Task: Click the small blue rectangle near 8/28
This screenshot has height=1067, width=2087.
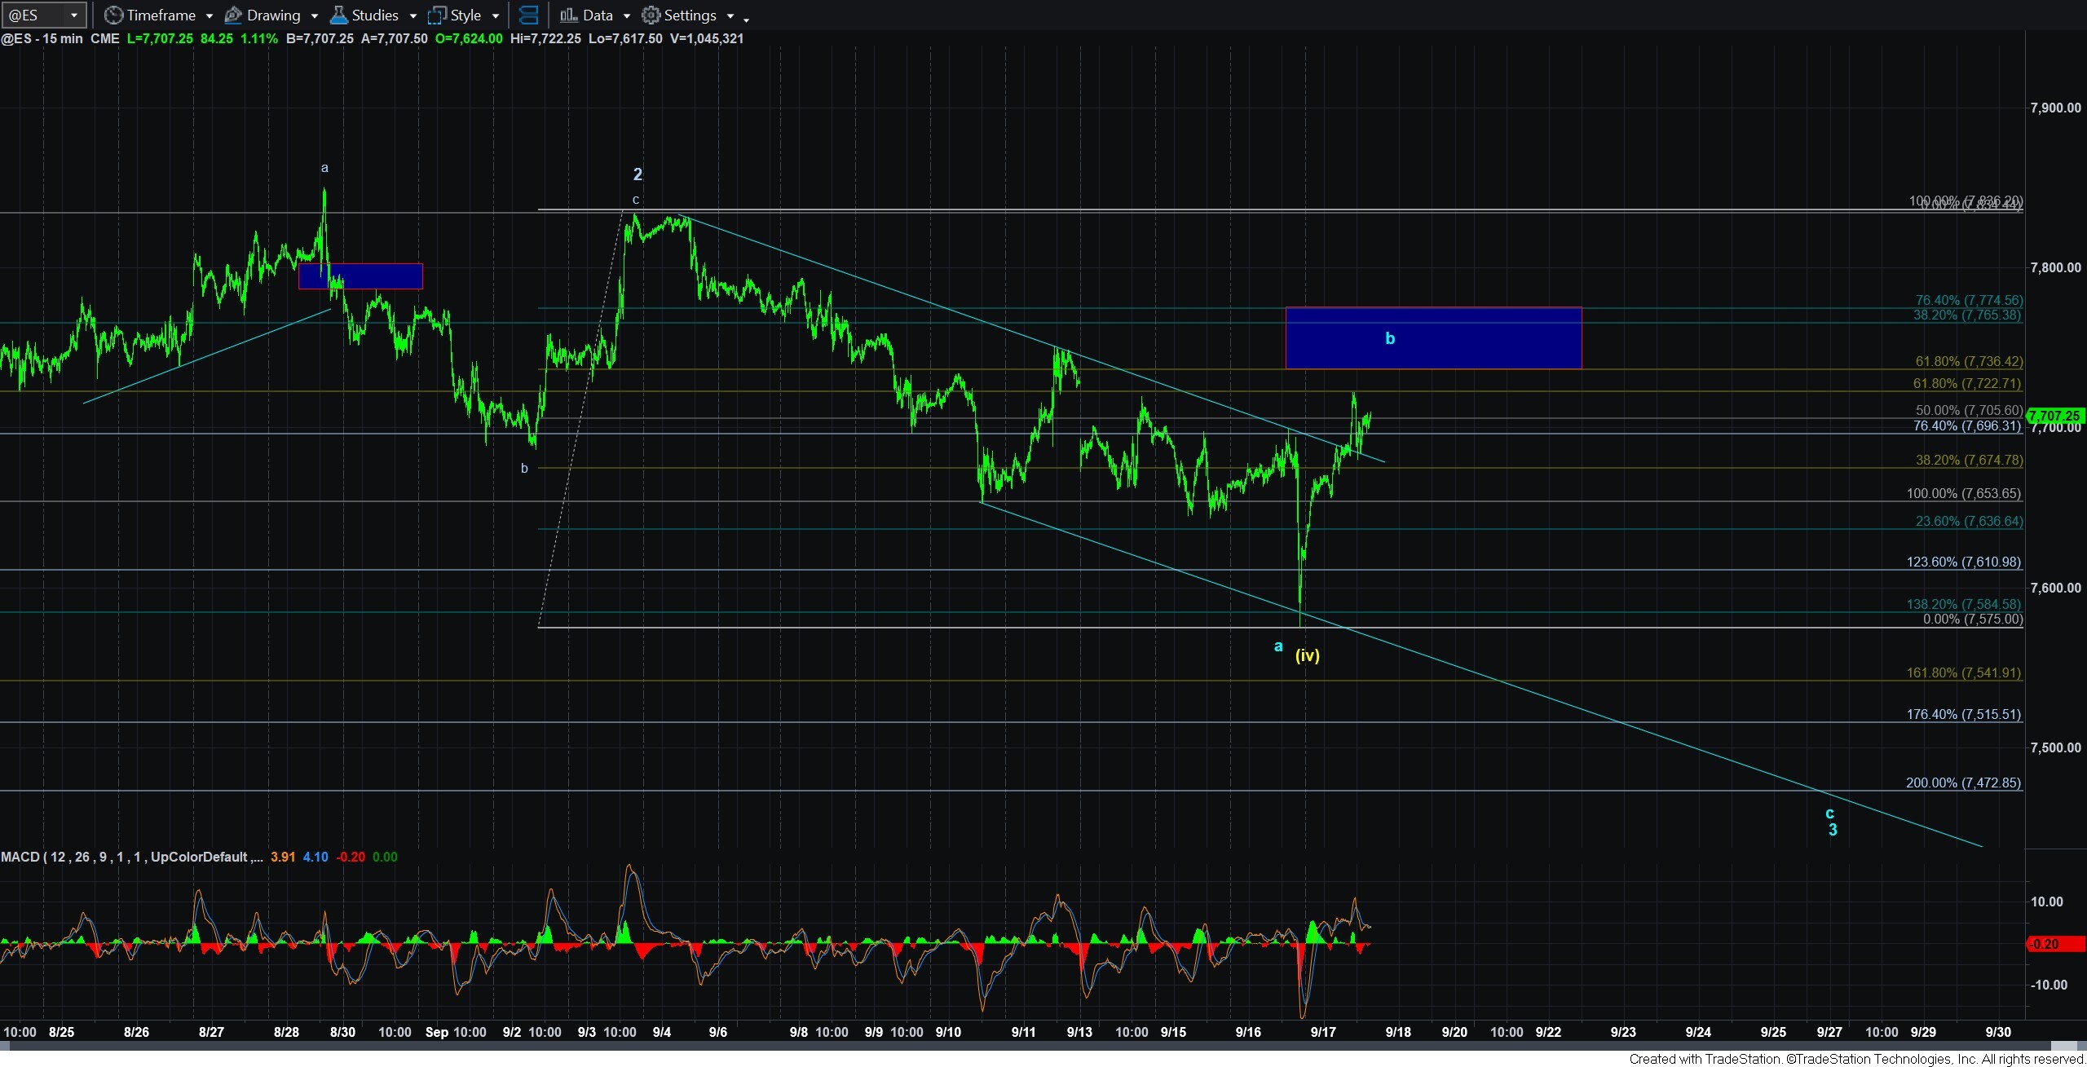Action: coord(360,276)
